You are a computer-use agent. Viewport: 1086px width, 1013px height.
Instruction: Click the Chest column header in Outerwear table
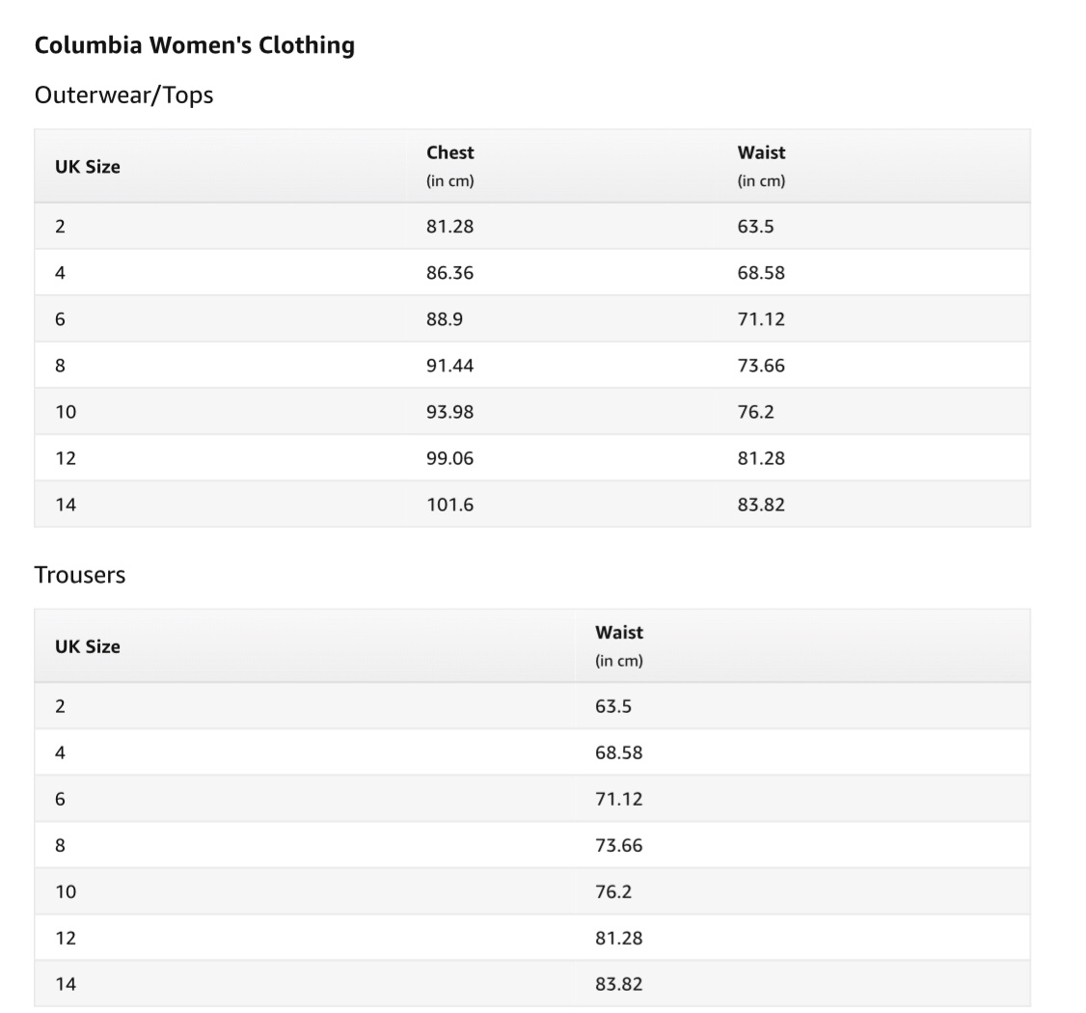pos(450,152)
